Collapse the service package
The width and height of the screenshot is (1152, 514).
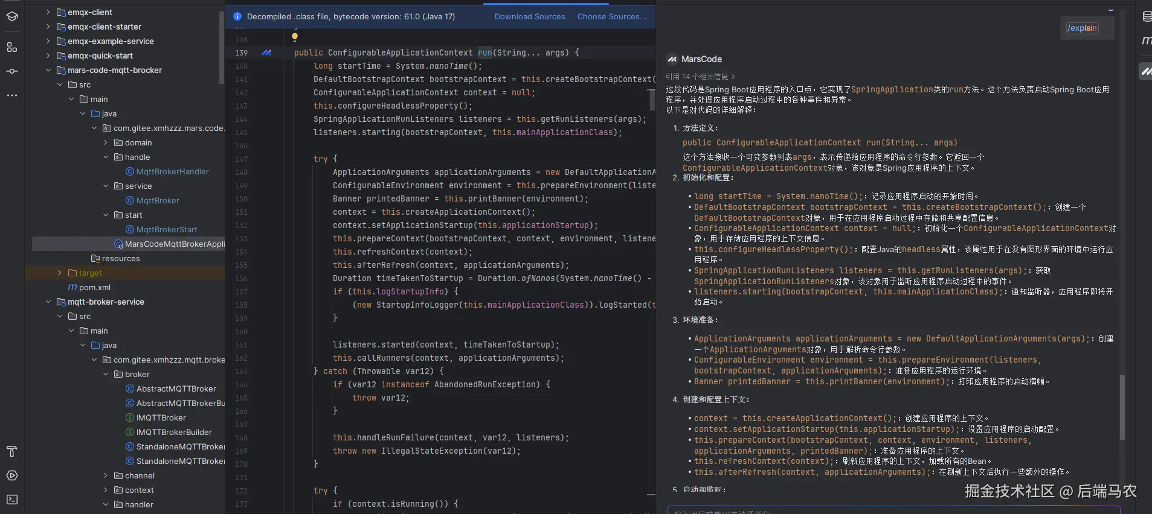click(105, 186)
